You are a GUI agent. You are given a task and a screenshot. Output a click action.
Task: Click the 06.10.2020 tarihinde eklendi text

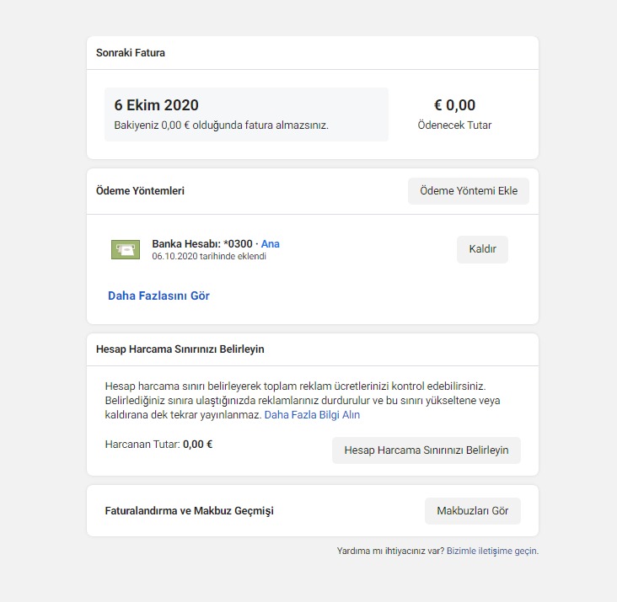(x=209, y=256)
